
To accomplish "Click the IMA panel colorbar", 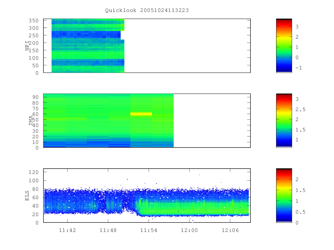I will 284,121.
